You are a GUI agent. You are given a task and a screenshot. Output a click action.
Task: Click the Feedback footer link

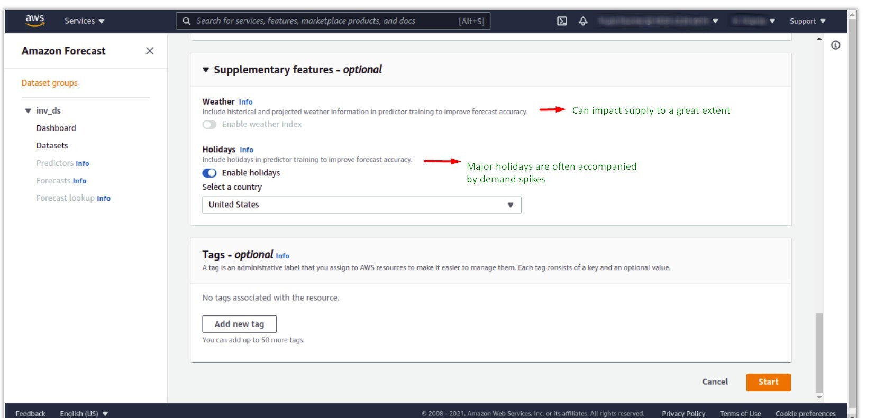point(31,414)
